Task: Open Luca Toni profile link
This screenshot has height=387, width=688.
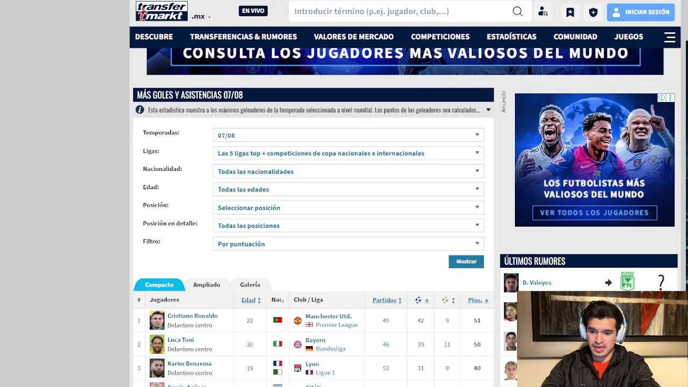Action: pyautogui.click(x=181, y=340)
